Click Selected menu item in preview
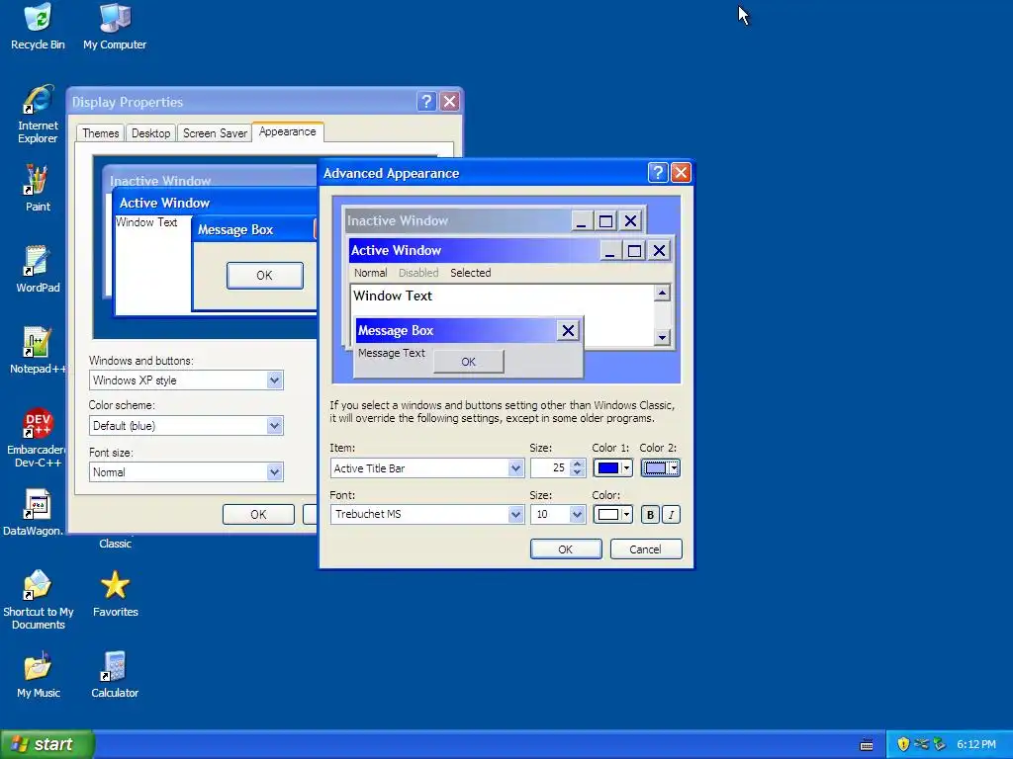 tap(470, 273)
